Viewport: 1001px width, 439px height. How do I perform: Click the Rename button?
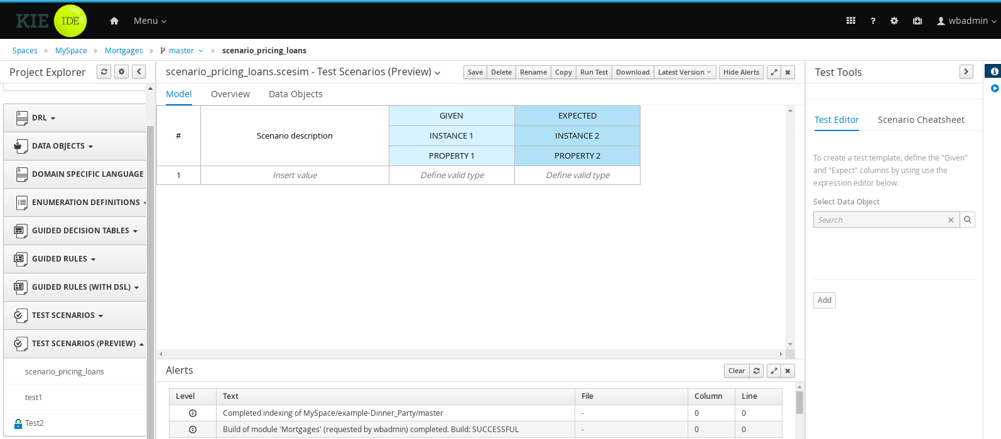pyautogui.click(x=533, y=72)
